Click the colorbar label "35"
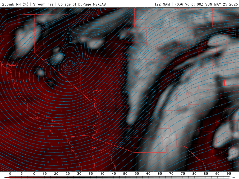Viewport: 239px width, 179px height. 91,174
